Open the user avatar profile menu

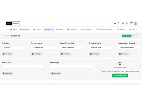[135, 23]
